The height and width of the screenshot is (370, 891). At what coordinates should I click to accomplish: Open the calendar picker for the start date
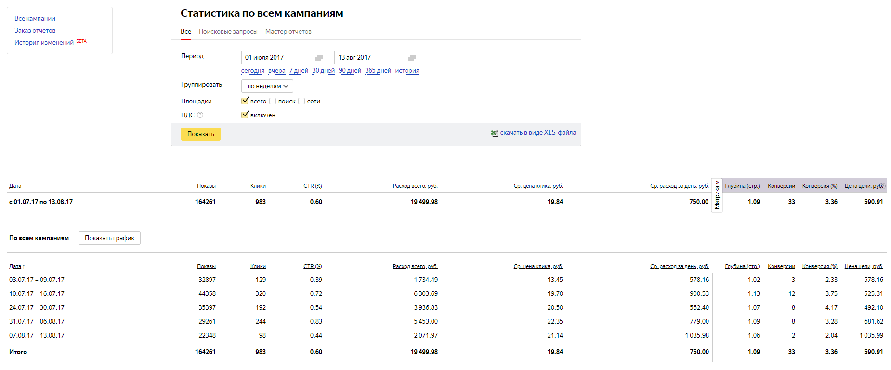319,58
